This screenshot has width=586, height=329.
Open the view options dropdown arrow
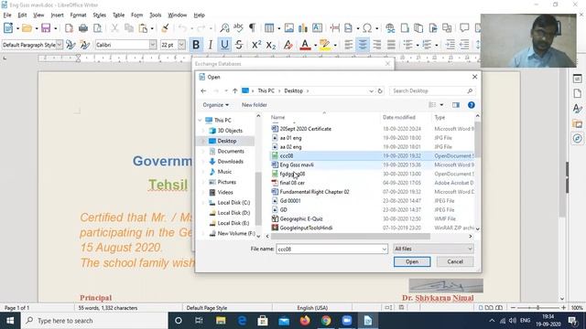441,105
